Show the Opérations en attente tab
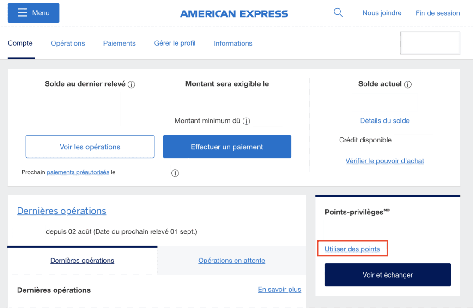This screenshot has width=473, height=308. pos(231,261)
